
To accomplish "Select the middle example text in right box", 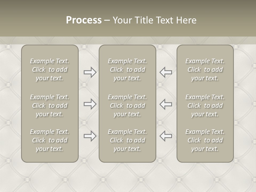I will pyautogui.click(x=205, y=106).
